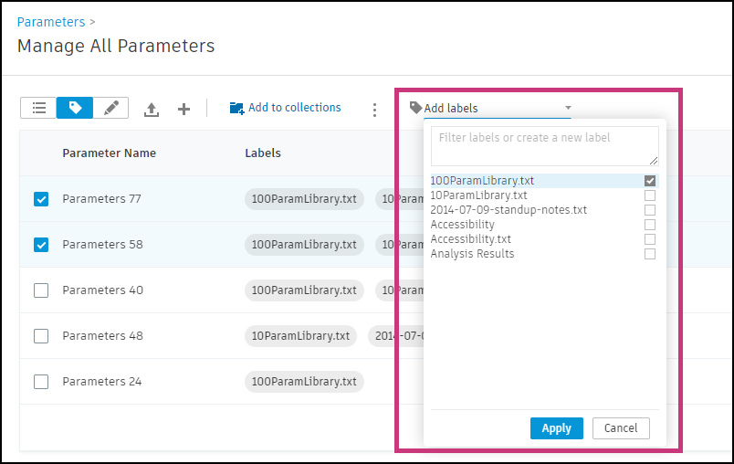This screenshot has width=734, height=464.
Task: Select the label tag view icon
Action: (x=75, y=108)
